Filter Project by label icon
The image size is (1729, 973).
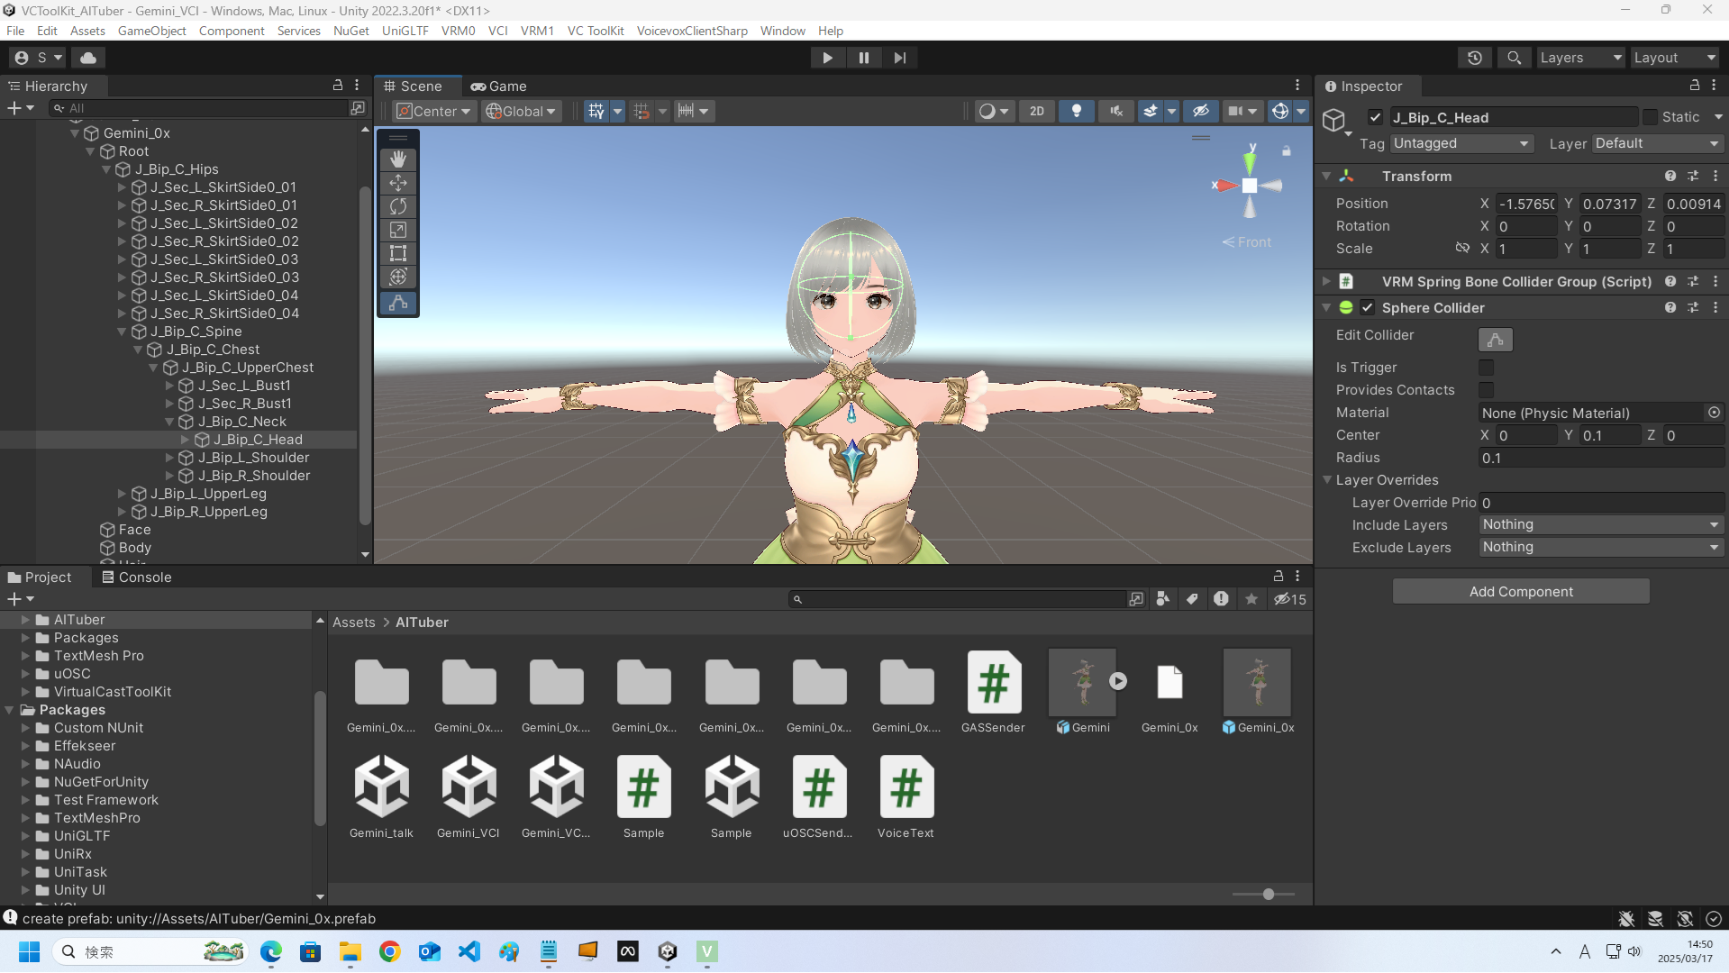(x=1192, y=599)
